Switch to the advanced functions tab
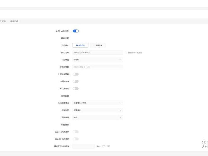The width and height of the screenshot is (208, 156). coord(14,21)
